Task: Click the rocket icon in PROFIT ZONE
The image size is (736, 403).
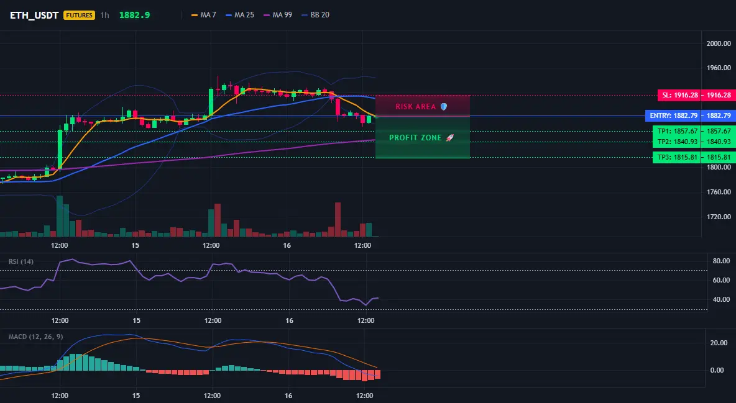Action: [449, 137]
